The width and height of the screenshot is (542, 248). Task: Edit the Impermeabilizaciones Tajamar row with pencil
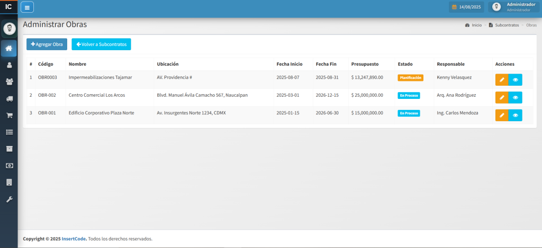502,79
